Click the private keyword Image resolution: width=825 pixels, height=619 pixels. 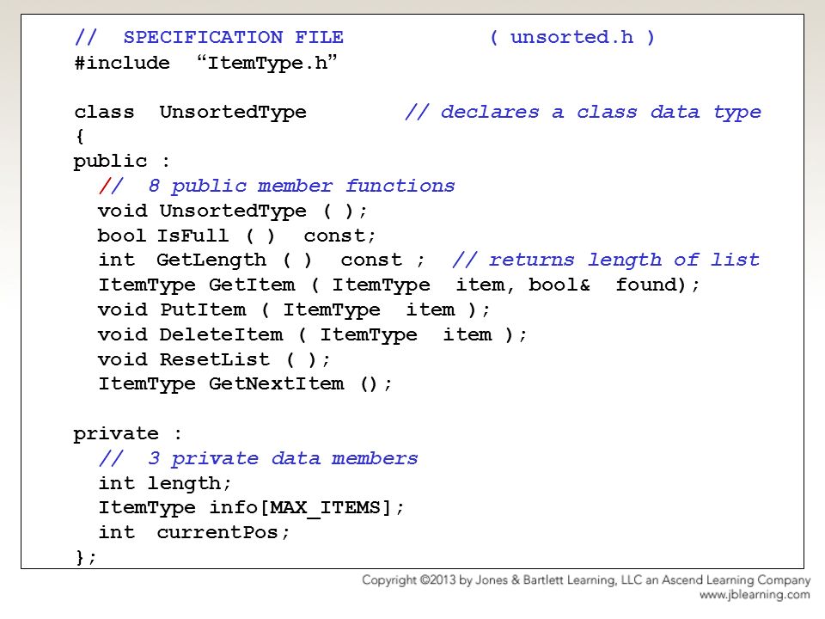point(128,433)
